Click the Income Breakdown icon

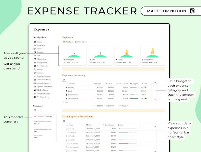35,83
